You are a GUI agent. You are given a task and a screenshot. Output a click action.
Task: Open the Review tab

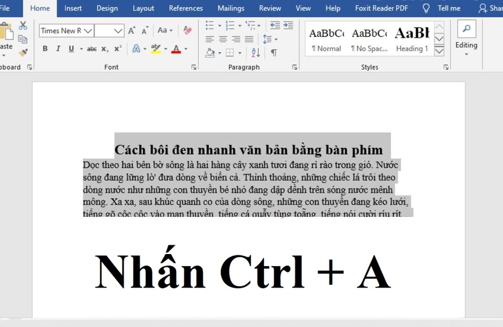270,8
